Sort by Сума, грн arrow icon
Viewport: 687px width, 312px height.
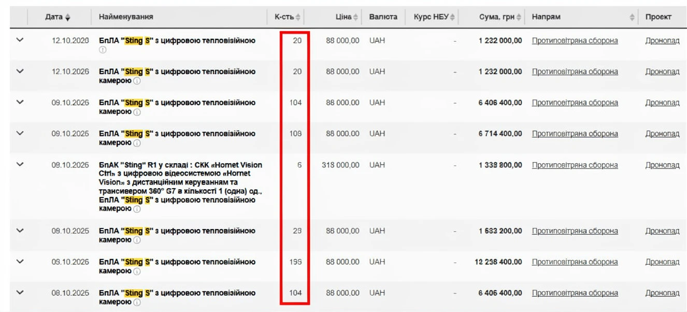[519, 17]
